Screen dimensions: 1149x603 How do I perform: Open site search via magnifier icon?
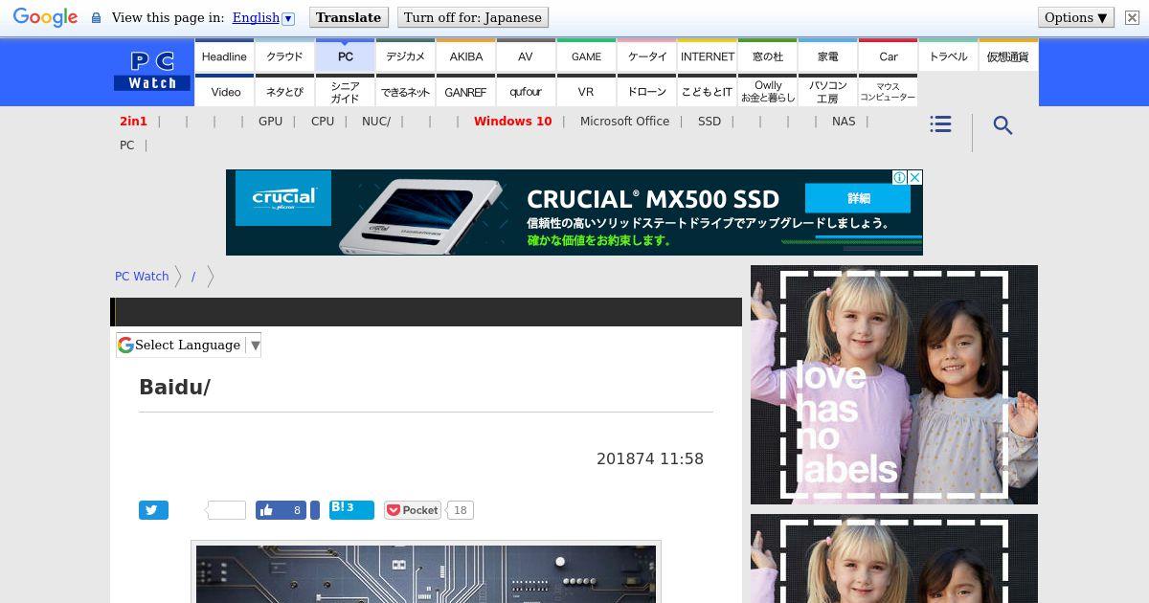point(1003,125)
